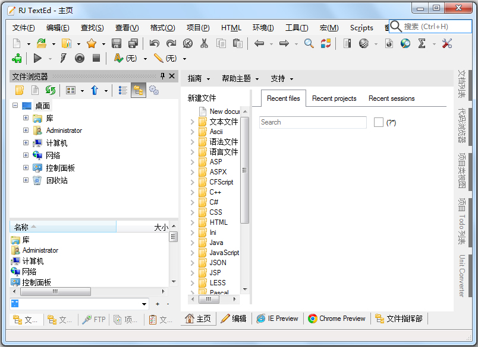The width and height of the screenshot is (478, 347).
Task: Click the Save All double-disk icon
Action: tap(133, 43)
